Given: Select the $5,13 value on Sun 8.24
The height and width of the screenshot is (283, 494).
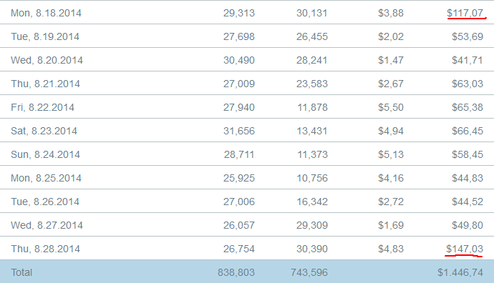Looking at the screenshot, I should point(391,154).
